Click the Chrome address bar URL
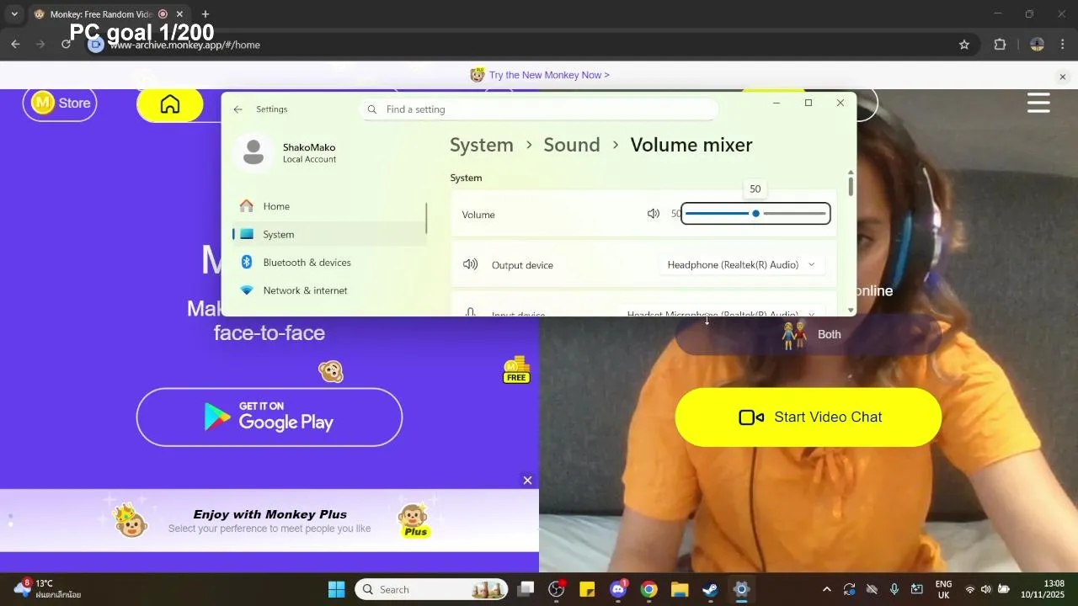The image size is (1078, 606). pos(185,45)
